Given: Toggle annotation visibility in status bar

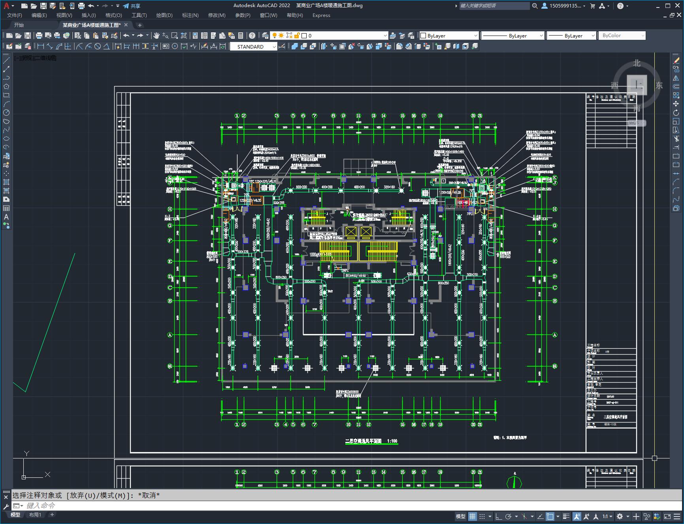Looking at the screenshot, I should 577,516.
